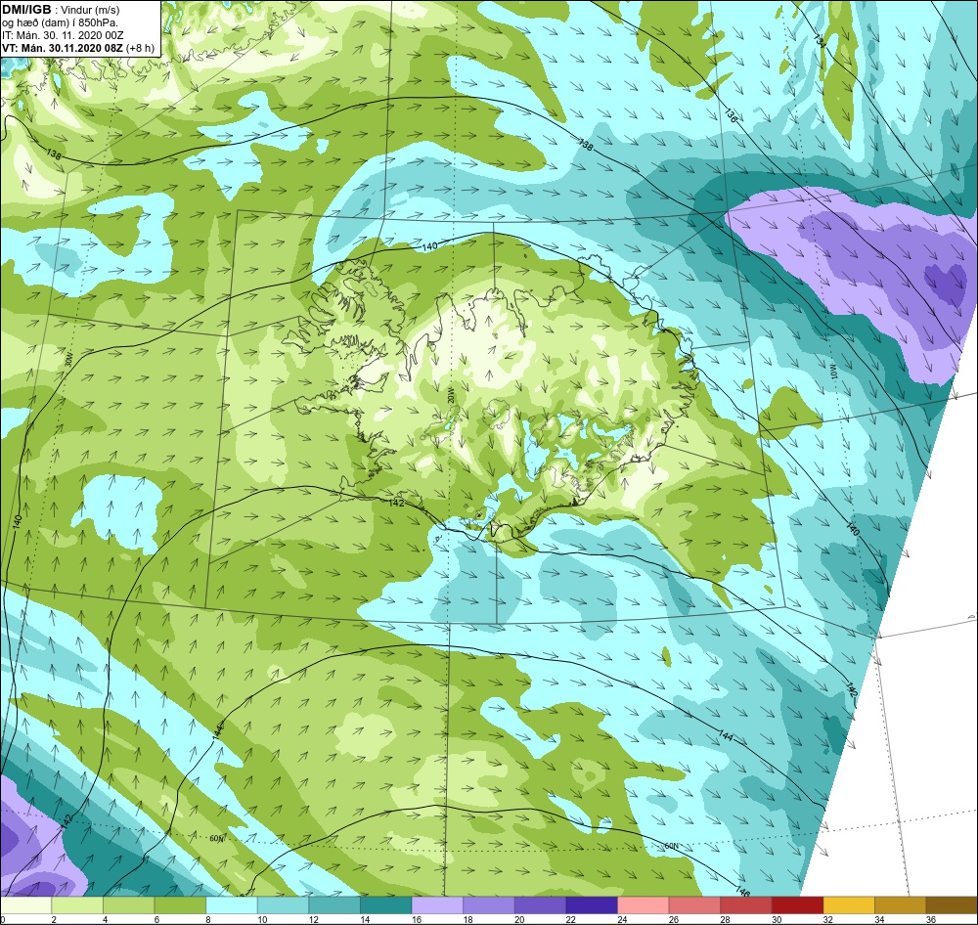This screenshot has width=978, height=925.
Task: Click the olive green 6–8 m/s legend swatch
Action: point(180,905)
